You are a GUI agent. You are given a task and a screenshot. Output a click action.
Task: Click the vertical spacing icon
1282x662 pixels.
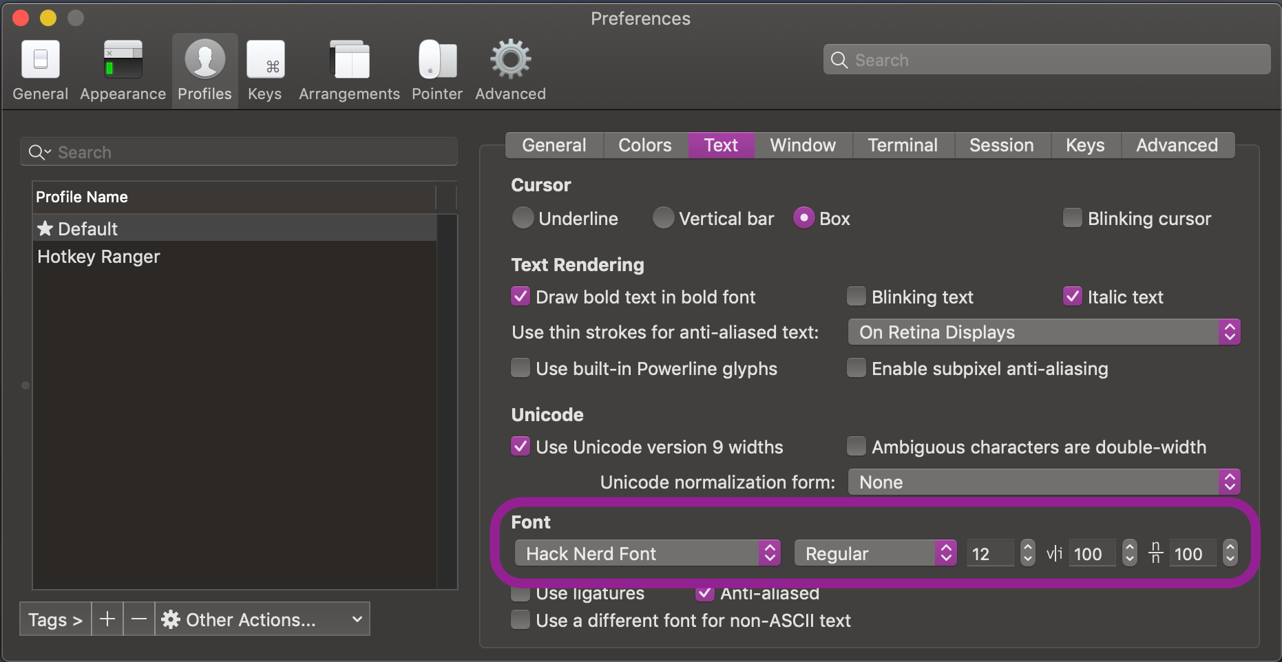[x=1156, y=553]
